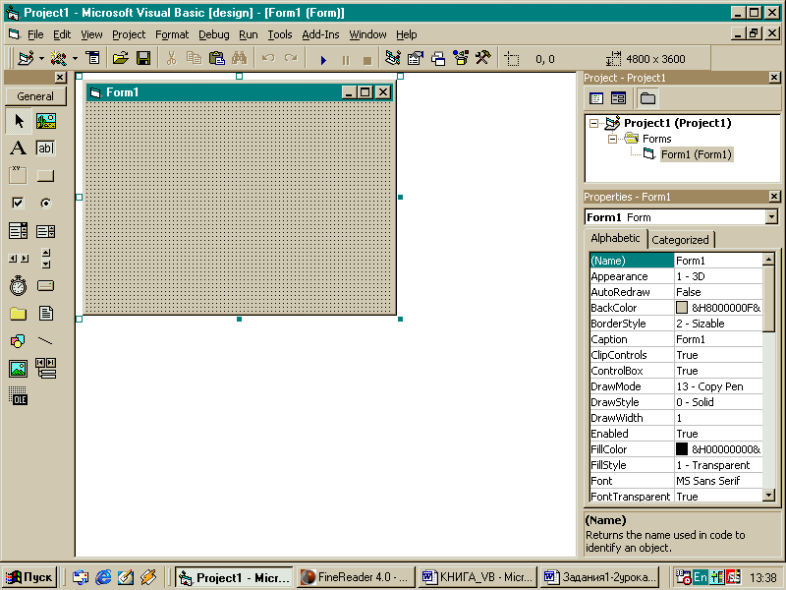Select the vertical scrollbar control tool
Image resolution: width=786 pixels, height=590 pixels.
[x=45, y=259]
